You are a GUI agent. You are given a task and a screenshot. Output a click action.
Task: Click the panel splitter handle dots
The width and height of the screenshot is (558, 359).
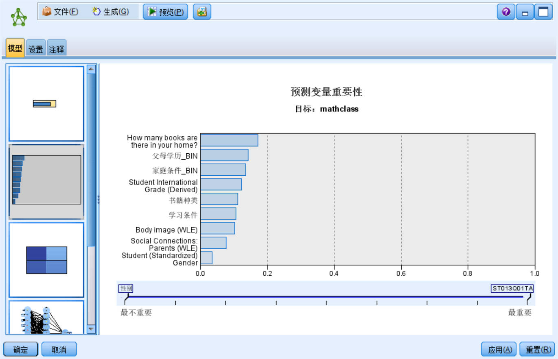click(x=98, y=199)
